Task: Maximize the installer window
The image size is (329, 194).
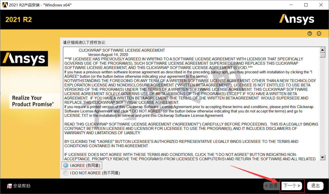Action: [x=306, y=5]
